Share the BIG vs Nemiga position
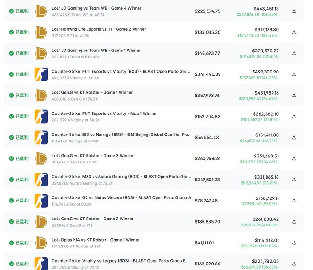This screenshot has height=270, width=313. [294, 138]
